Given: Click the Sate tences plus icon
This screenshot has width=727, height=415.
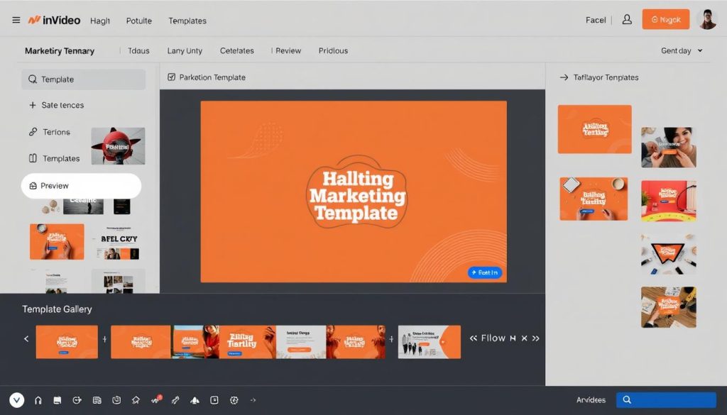Looking at the screenshot, I should tap(34, 105).
